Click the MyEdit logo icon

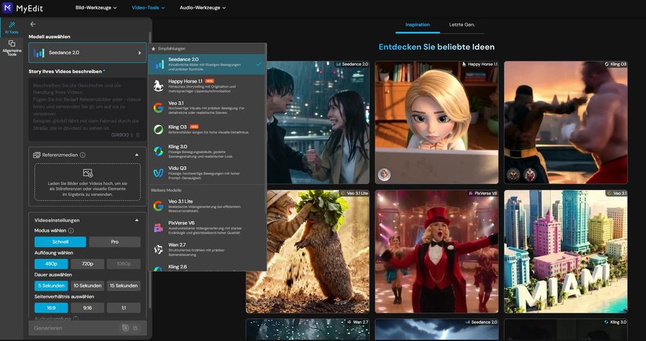click(7, 7)
